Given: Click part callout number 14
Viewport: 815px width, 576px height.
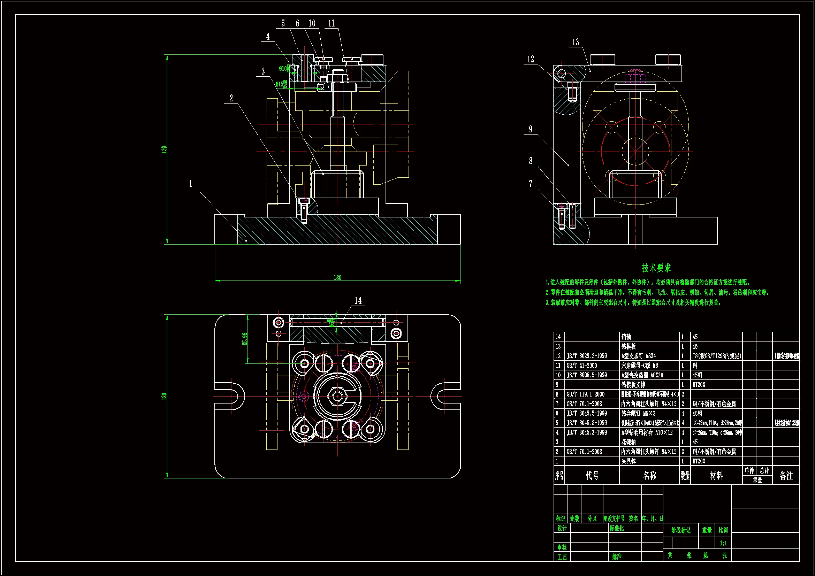Looking at the screenshot, I should [358, 301].
